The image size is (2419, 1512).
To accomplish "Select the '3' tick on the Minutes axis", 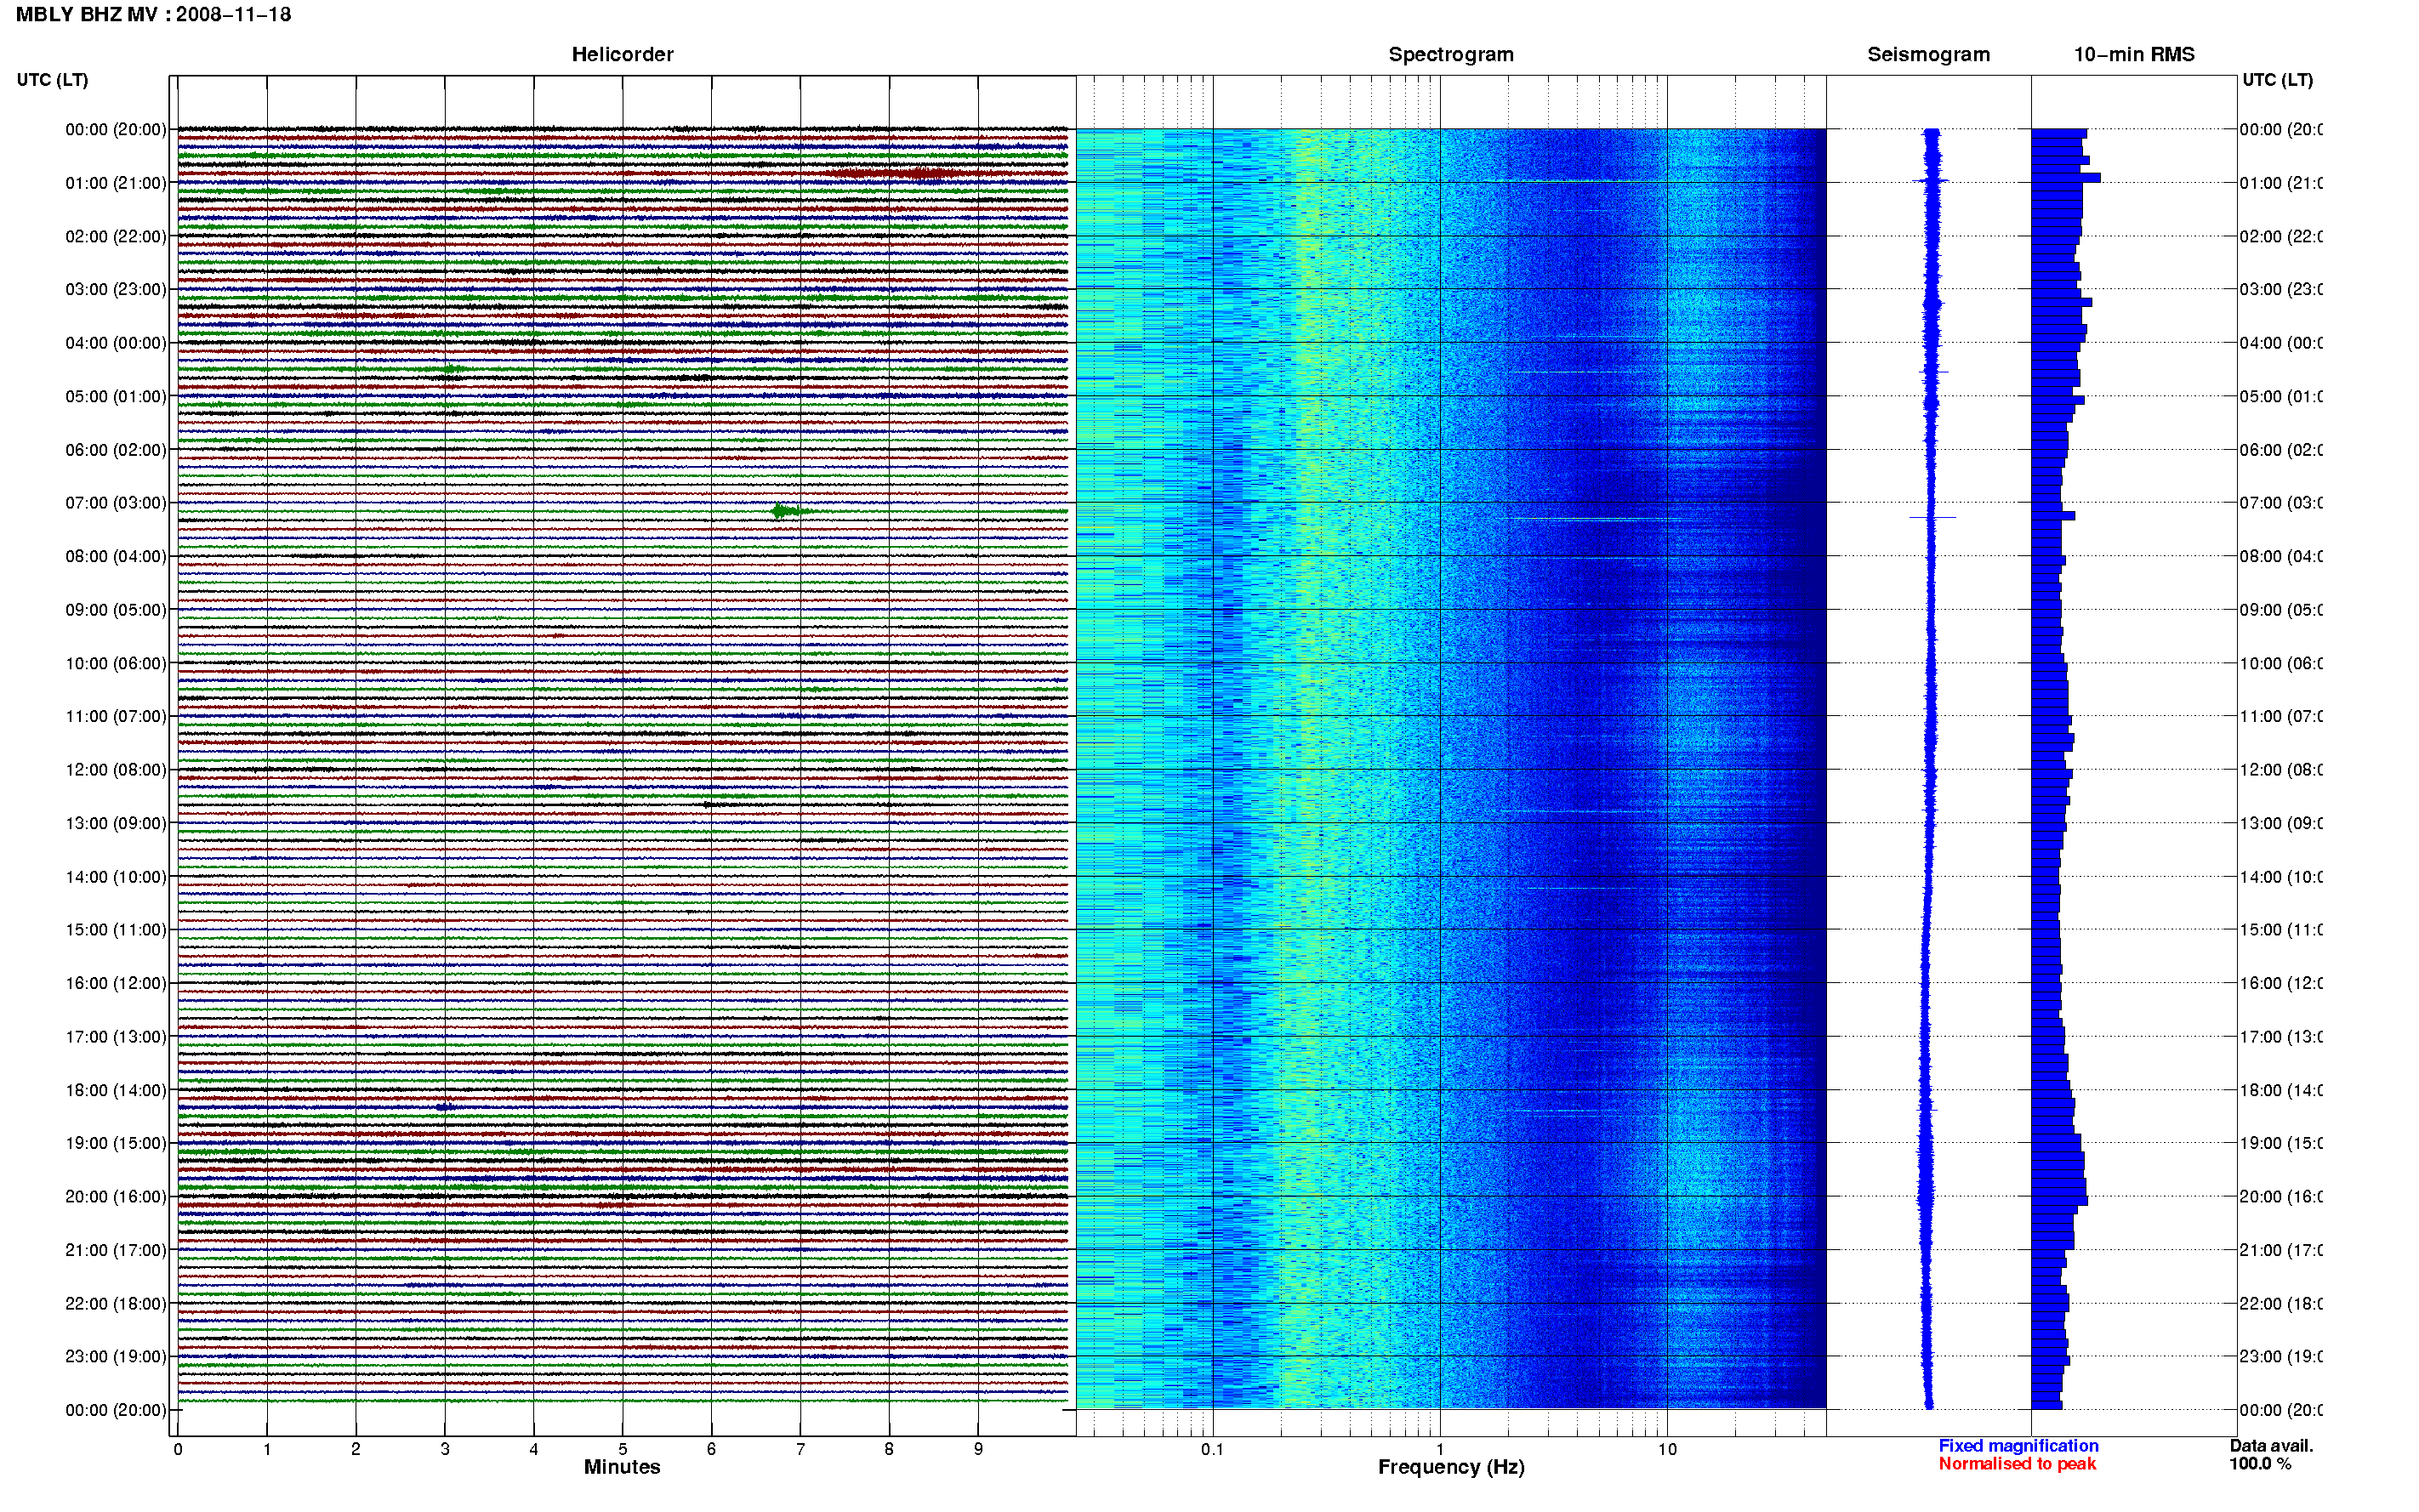I will point(445,1449).
